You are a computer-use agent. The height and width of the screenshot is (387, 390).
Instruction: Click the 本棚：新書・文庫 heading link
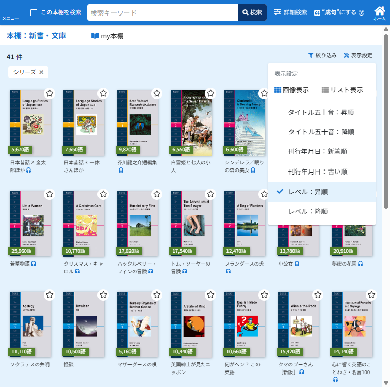tap(36, 36)
